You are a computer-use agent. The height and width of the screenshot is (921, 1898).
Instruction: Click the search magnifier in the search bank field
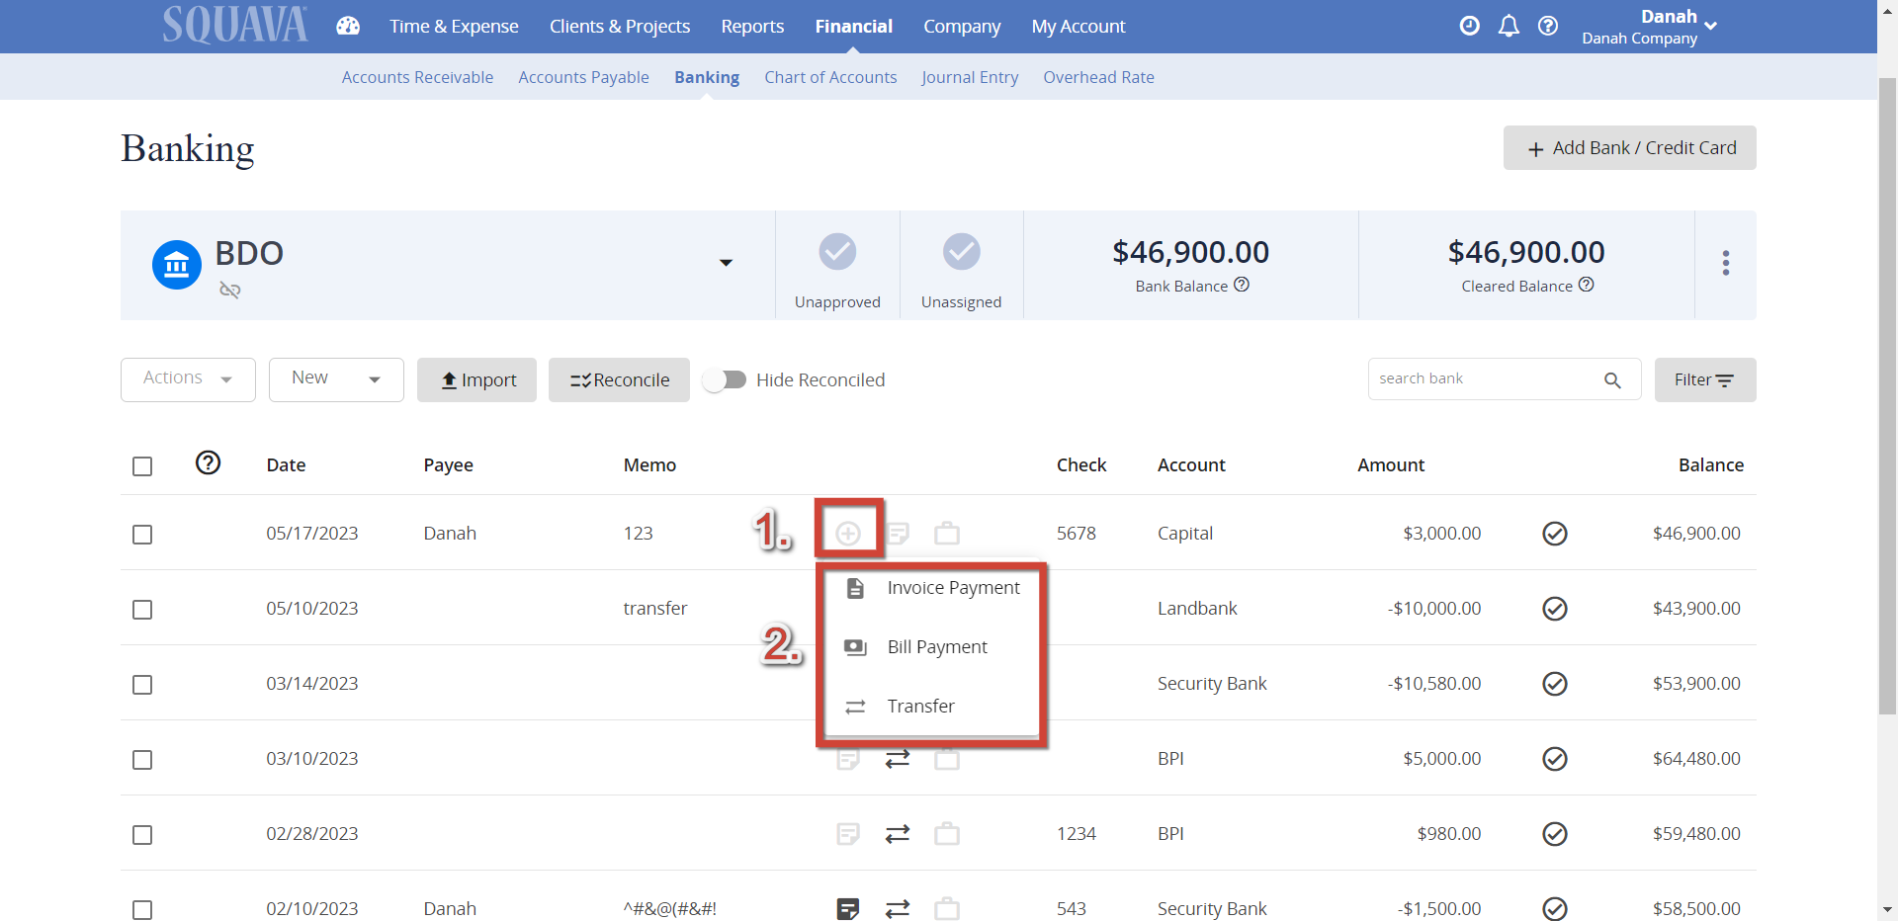(1613, 379)
